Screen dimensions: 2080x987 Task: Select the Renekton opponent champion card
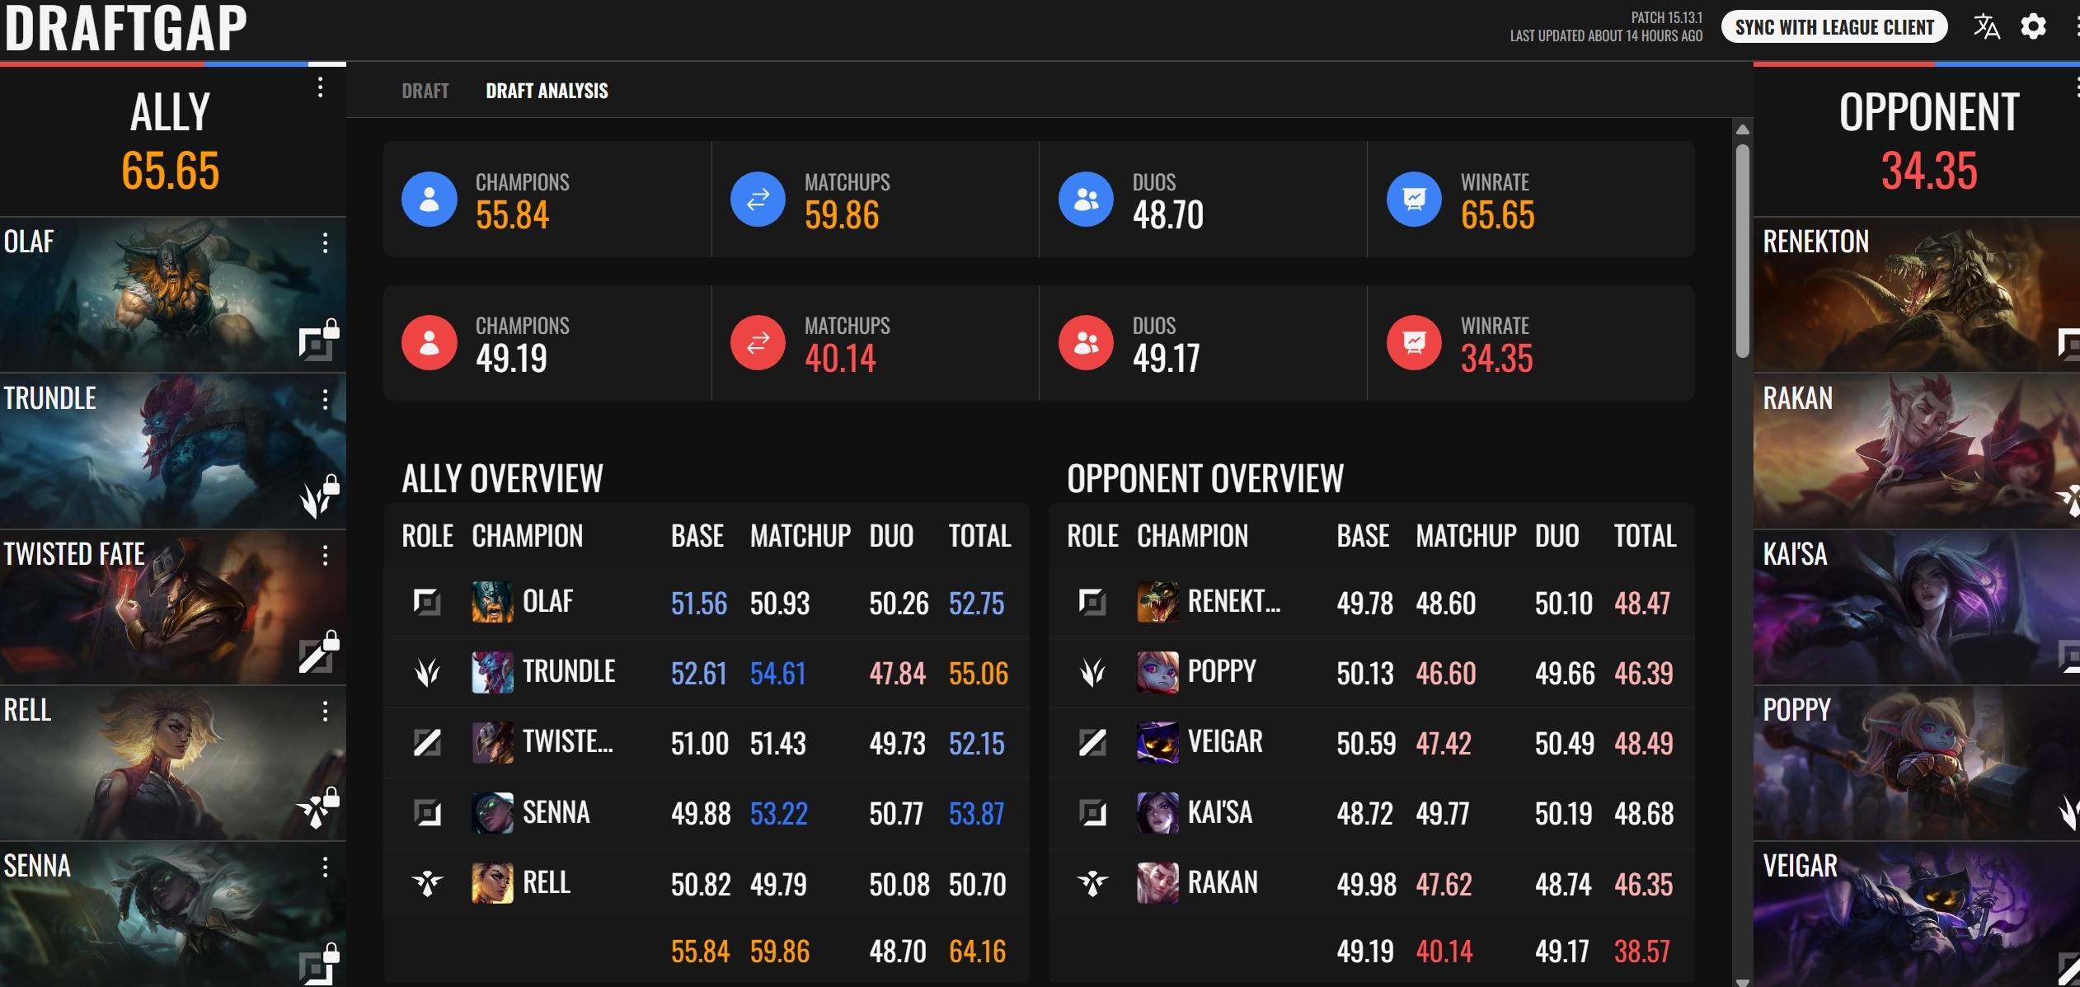[x=1916, y=294]
